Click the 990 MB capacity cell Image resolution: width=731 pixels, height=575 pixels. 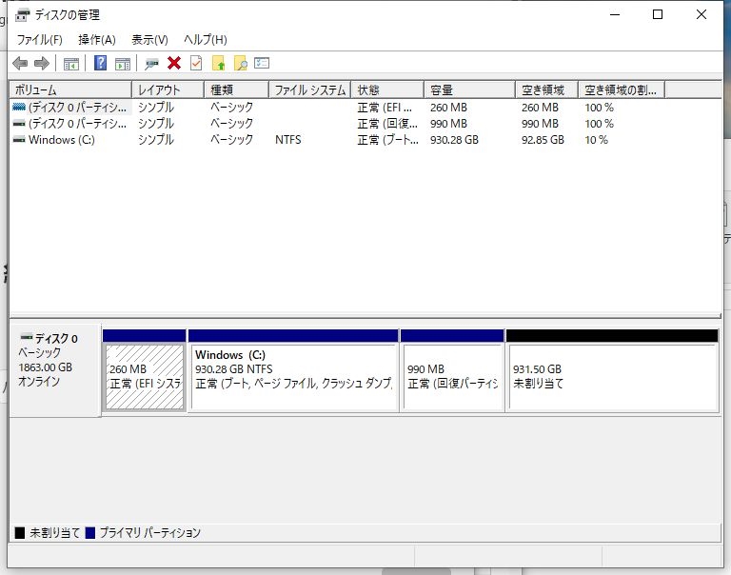tap(448, 124)
